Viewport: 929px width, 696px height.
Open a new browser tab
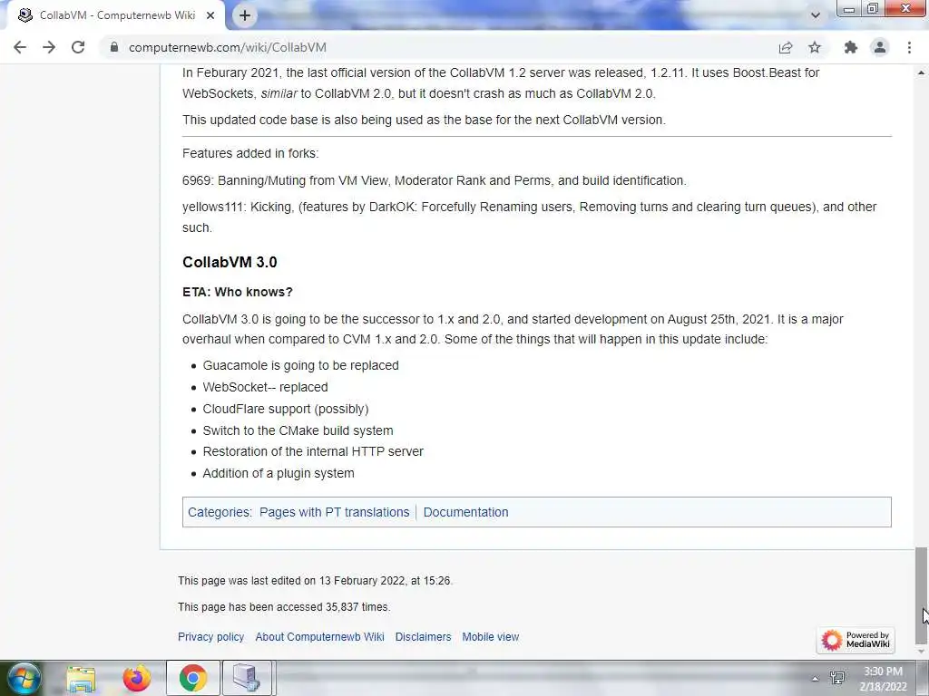(x=245, y=15)
